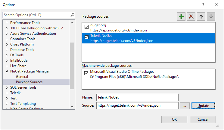This screenshot has height=130, width=224.
Task: Uncheck the nuget.org package source
Action: (x=86, y=27)
